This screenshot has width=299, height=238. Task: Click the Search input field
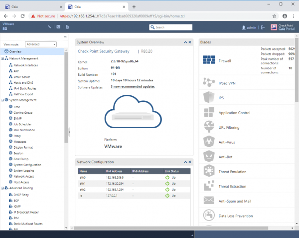coord(172,27)
